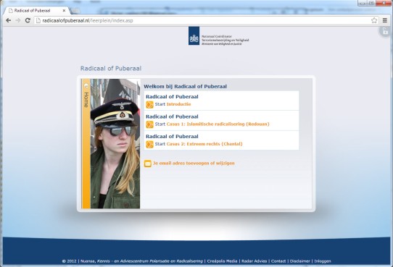
Task: Click the orange icon beside Introductie
Action: click(x=149, y=104)
